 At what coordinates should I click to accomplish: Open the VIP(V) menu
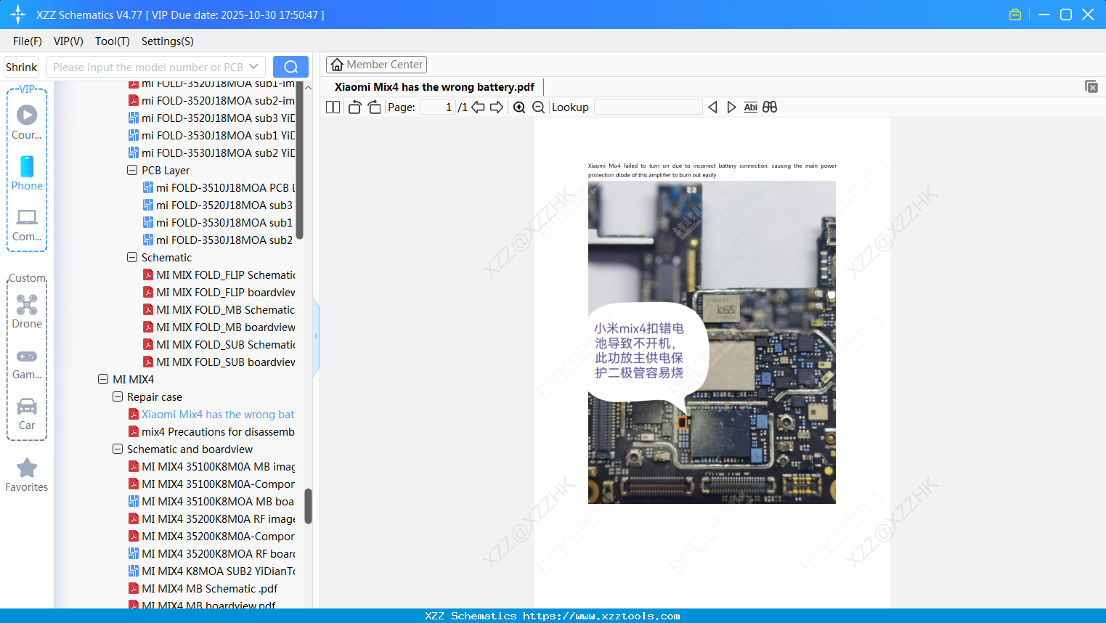point(68,41)
